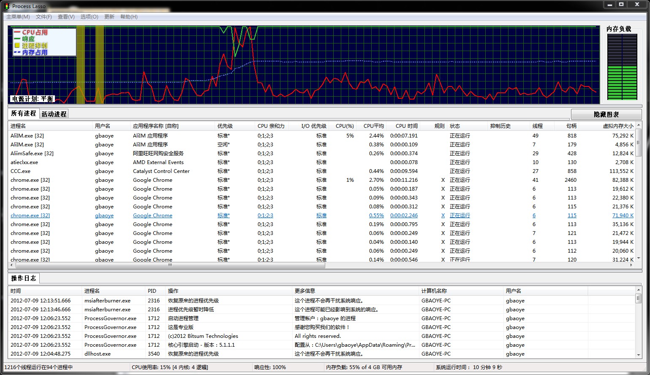The height and width of the screenshot is (375, 650).
Task: Sort the log by 时间 column header
Action: point(16,291)
